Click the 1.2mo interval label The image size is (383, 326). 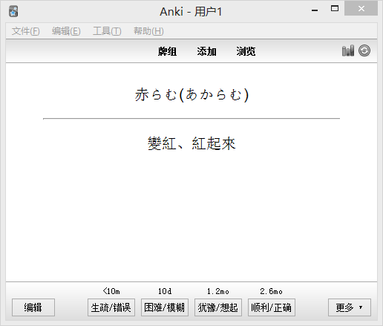(218, 291)
